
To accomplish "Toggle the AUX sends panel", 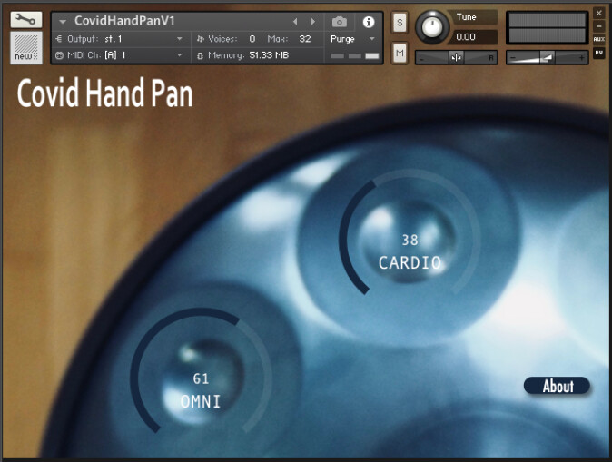I will pyautogui.click(x=599, y=39).
